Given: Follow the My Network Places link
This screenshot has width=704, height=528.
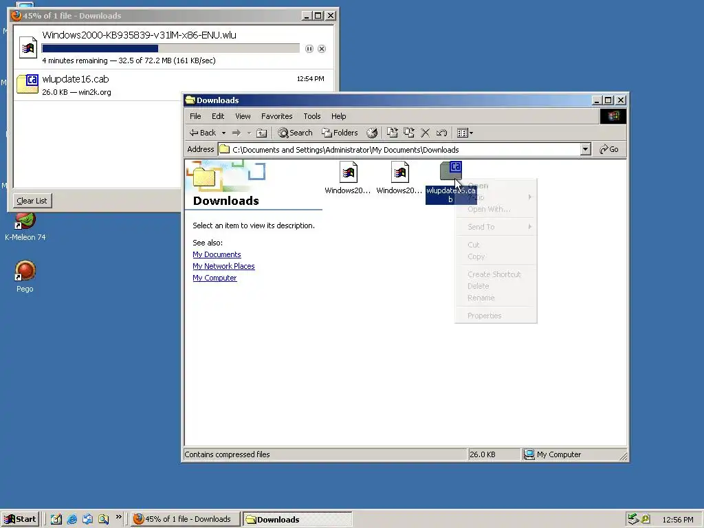Looking at the screenshot, I should pos(223,266).
